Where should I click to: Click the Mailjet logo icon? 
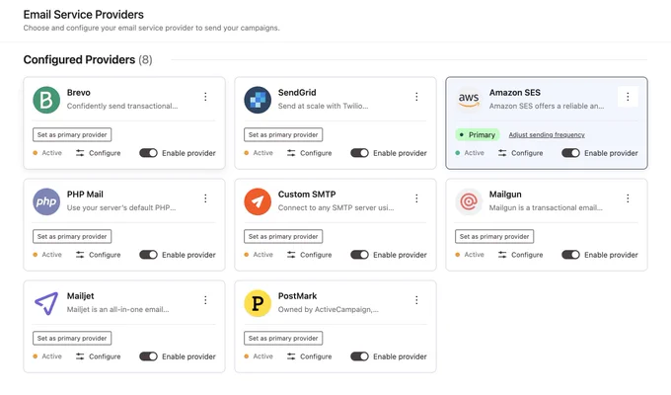point(46,303)
